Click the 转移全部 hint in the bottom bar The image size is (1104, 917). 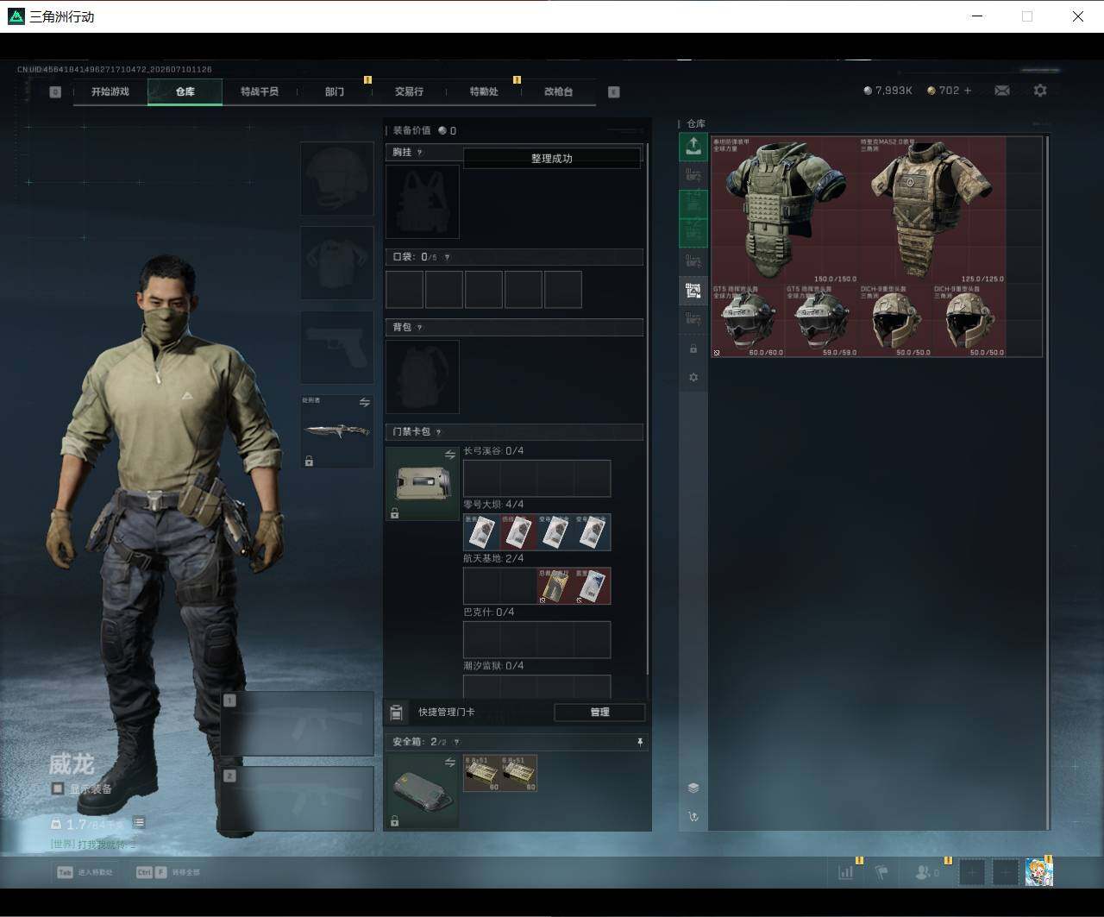(x=168, y=872)
